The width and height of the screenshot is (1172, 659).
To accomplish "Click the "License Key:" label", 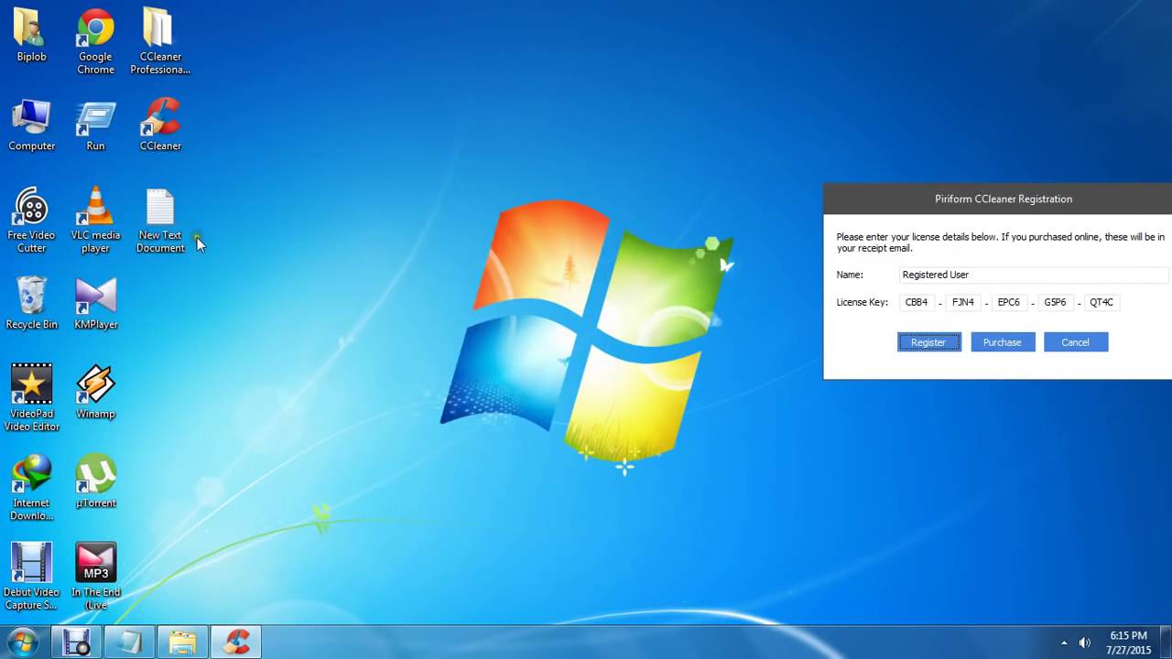I will point(862,302).
